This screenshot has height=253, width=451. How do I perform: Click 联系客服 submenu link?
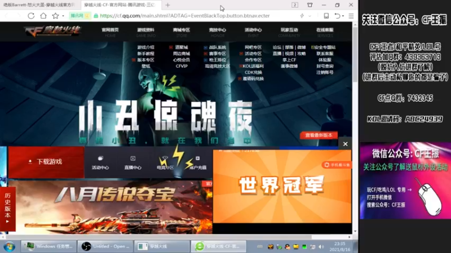(x=325, y=53)
